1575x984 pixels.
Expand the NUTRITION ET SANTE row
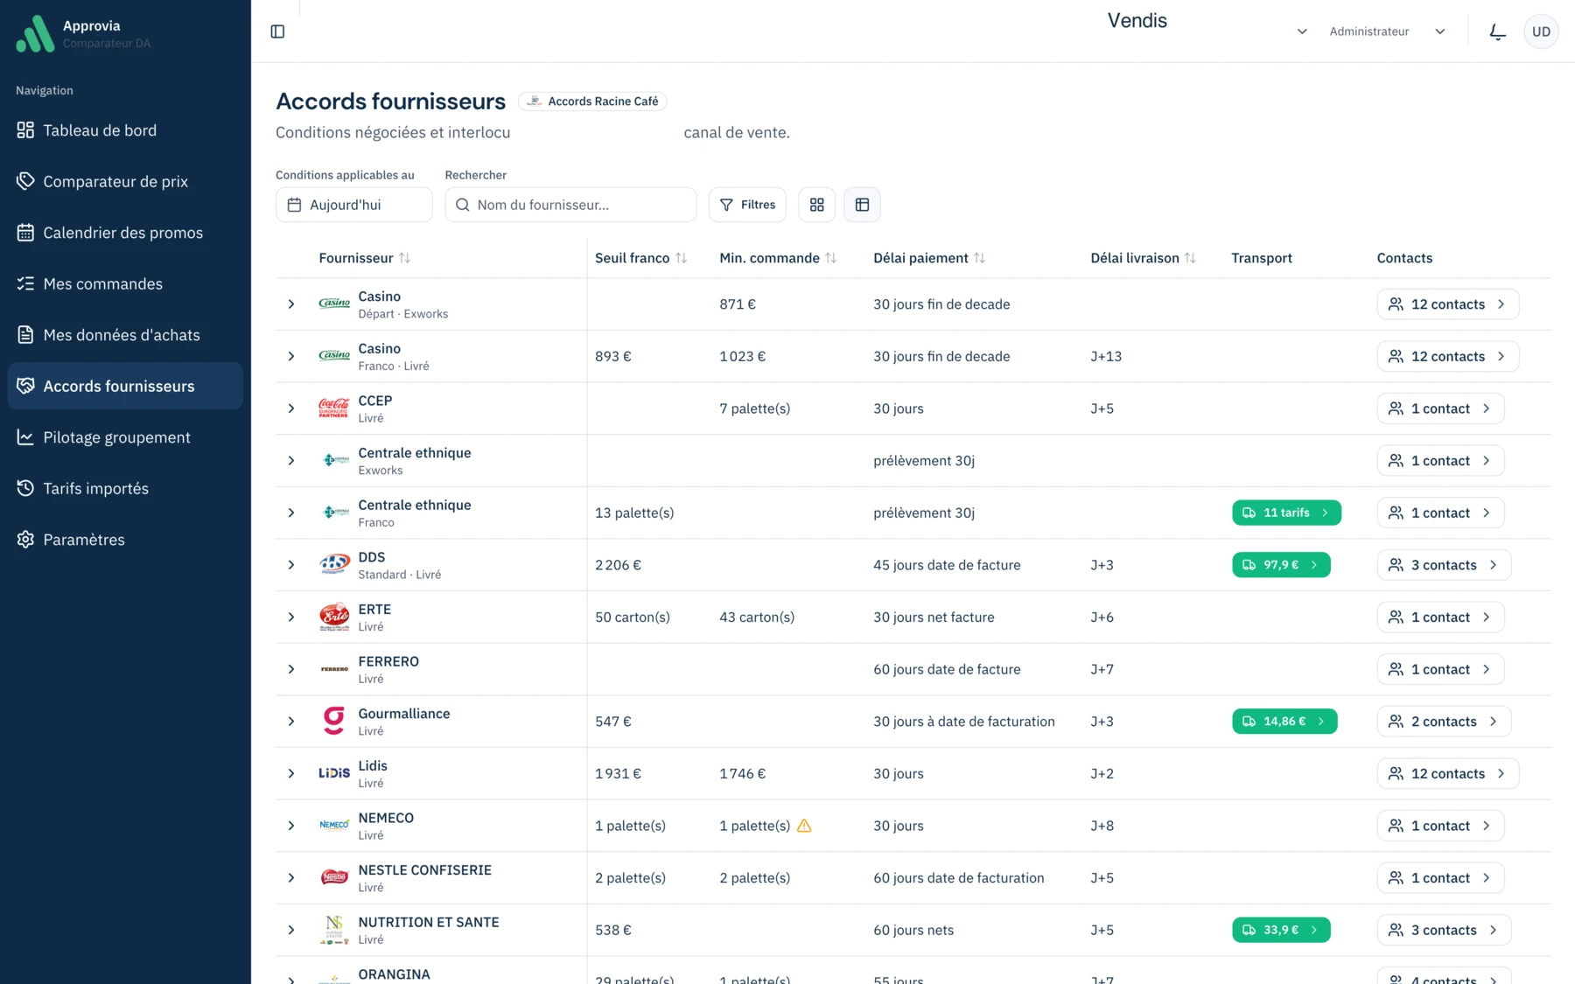(291, 930)
